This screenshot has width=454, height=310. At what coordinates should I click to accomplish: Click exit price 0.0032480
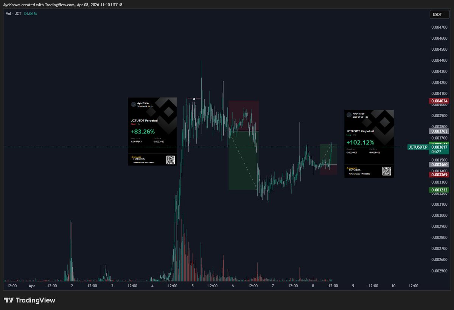(x=159, y=141)
